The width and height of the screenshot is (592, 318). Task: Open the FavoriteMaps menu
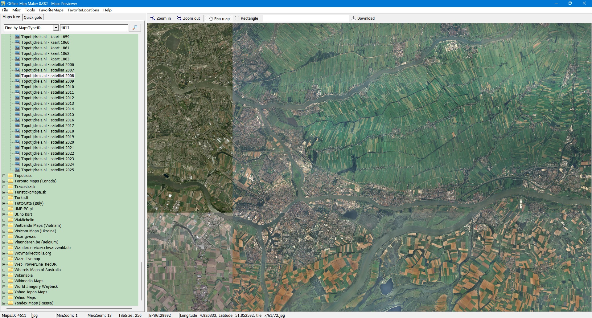tap(51, 10)
